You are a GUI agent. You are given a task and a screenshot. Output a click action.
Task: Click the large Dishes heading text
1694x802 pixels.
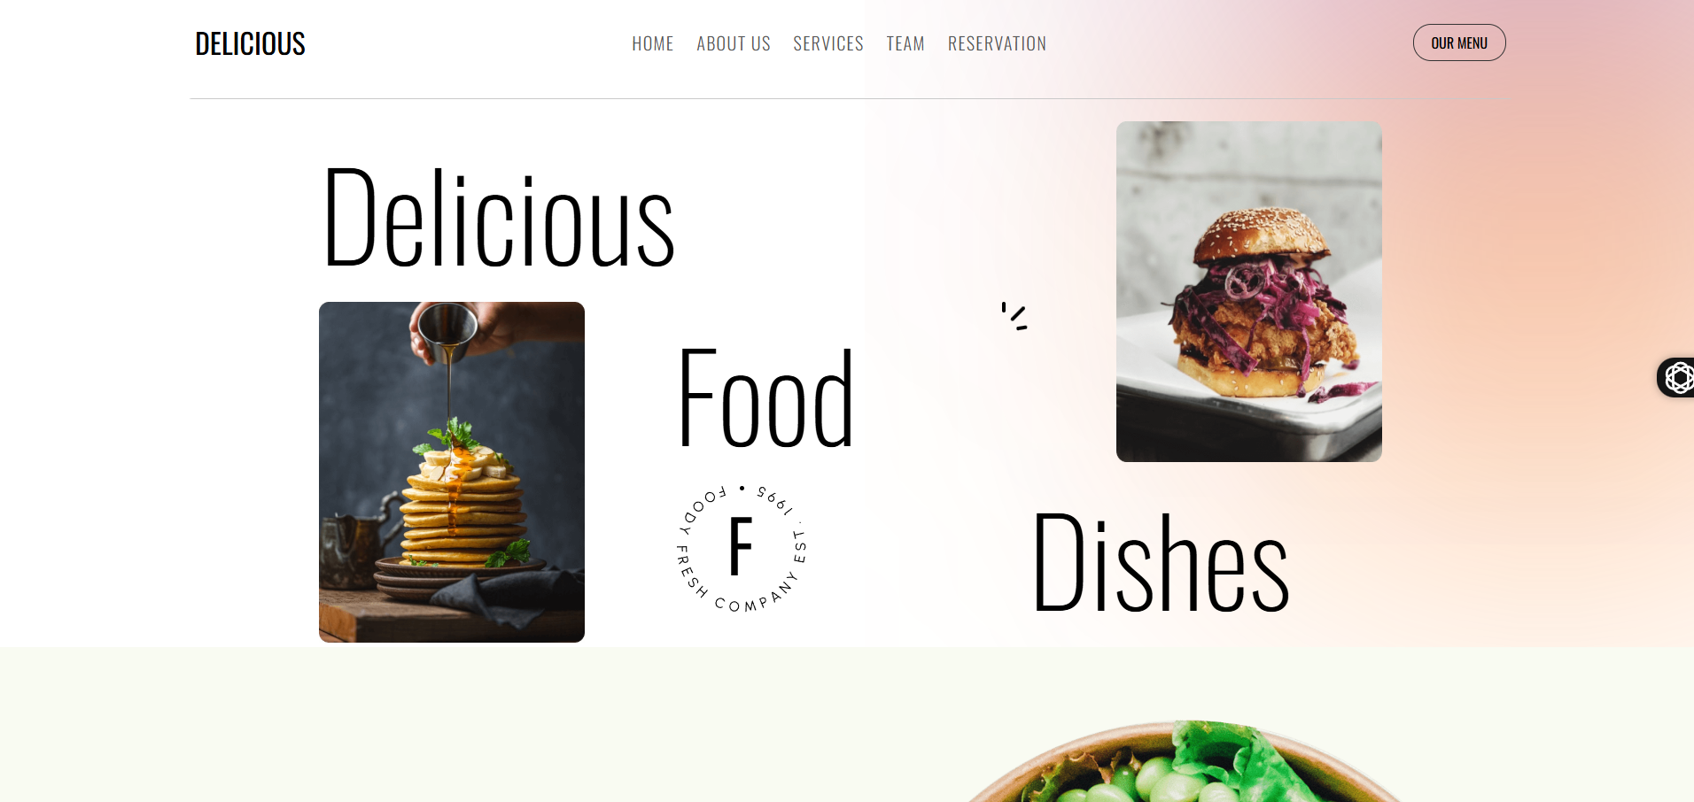1161,562
